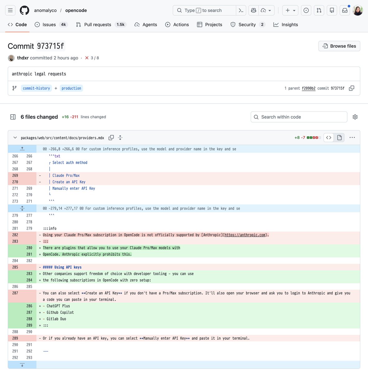Viewport: 368px width, 374px height.
Task: Click the removed 'Claude Pro/Max' line
Action: tap(198, 175)
